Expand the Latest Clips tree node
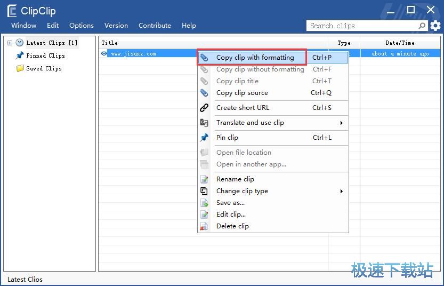444x286 pixels. point(10,43)
